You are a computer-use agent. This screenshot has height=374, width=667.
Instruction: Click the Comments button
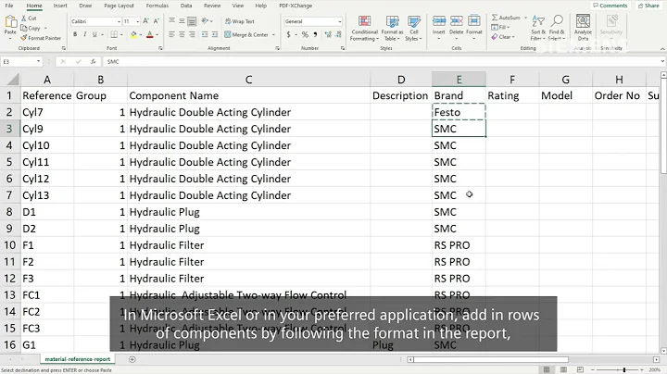[x=610, y=6]
